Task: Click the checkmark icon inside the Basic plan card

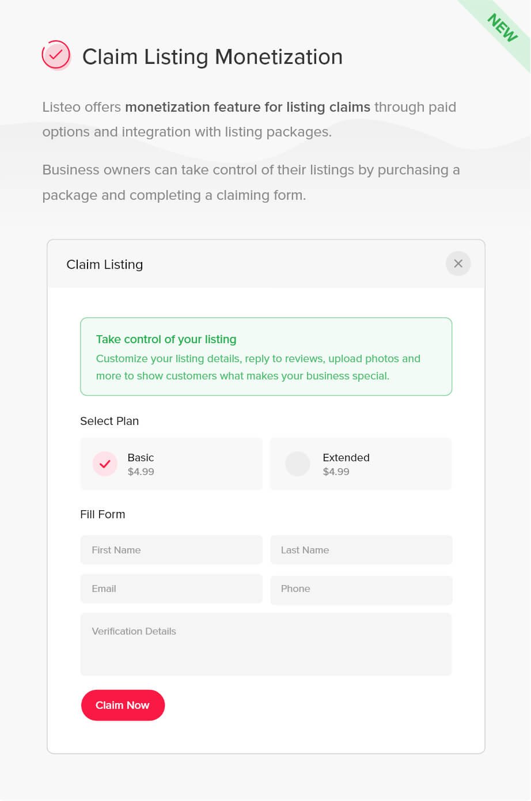Action: pos(104,464)
